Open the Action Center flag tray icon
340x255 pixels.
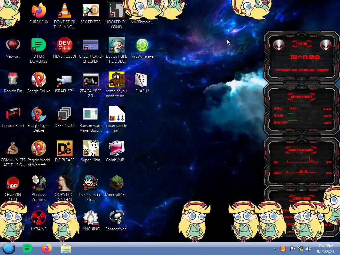point(292,249)
